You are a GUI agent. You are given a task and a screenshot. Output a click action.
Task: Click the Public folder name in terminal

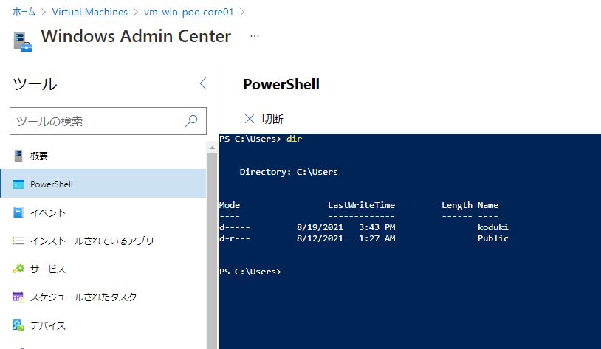click(493, 238)
